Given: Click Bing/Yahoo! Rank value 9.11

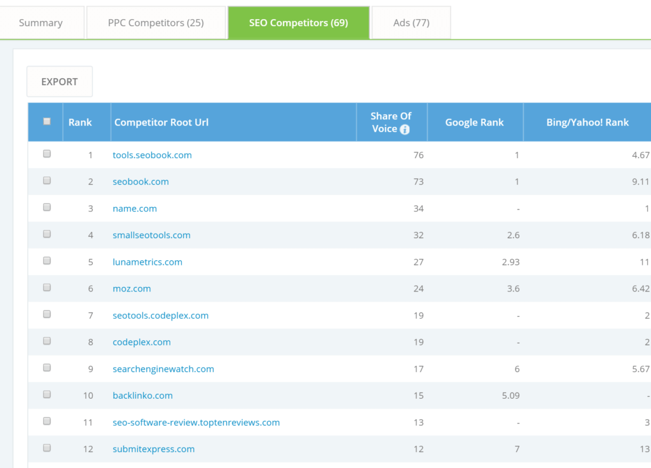Looking at the screenshot, I should 641,182.
